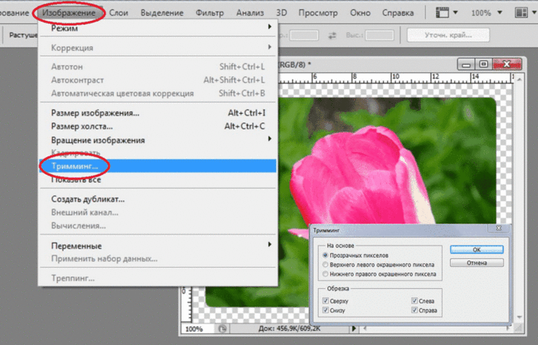Expand the Коррекция submenu

tap(158, 48)
